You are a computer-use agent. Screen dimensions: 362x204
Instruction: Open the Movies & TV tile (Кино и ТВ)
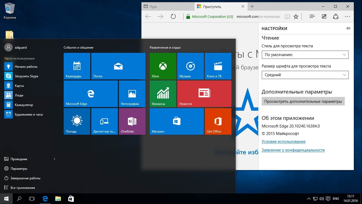[218, 66]
